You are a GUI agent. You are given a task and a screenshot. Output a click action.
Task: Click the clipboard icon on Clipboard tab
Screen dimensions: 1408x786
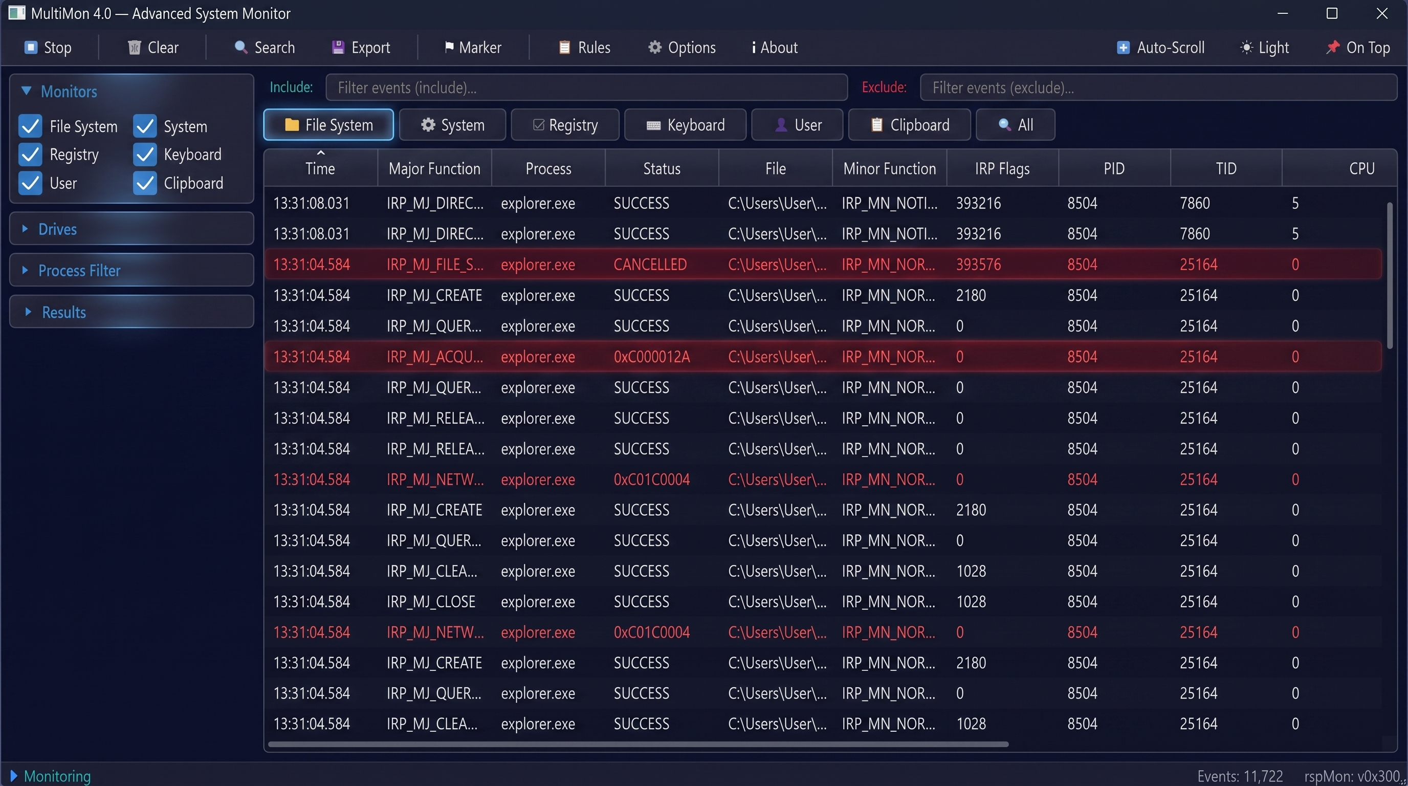pos(877,125)
